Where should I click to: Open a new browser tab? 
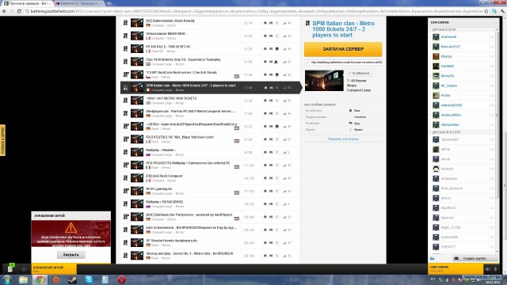coord(109,3)
